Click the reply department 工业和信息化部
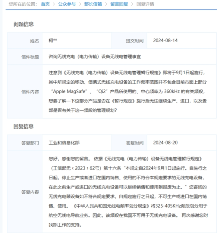 pos(64,143)
